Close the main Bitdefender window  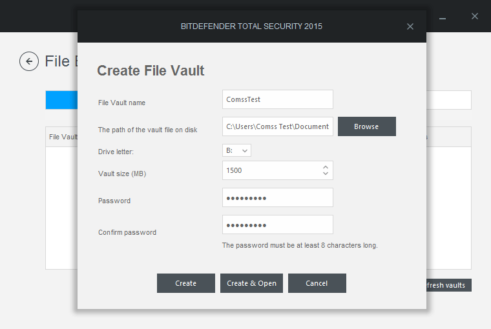(x=475, y=16)
